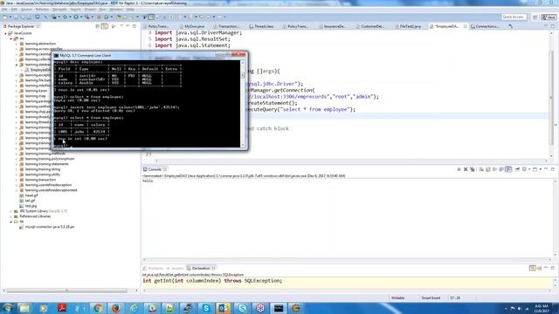Open the Windows Start menu
The image size is (559, 314).
coord(8,308)
